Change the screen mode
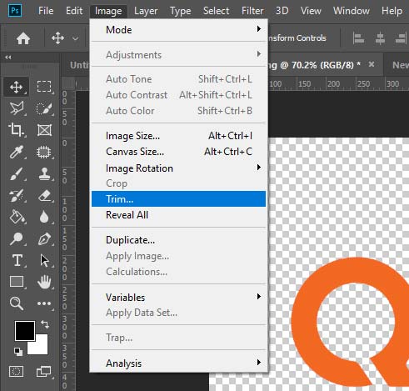Image resolution: width=409 pixels, height=391 pixels. point(44,371)
